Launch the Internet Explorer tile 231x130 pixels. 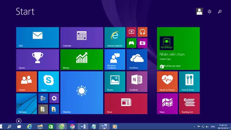(115, 38)
